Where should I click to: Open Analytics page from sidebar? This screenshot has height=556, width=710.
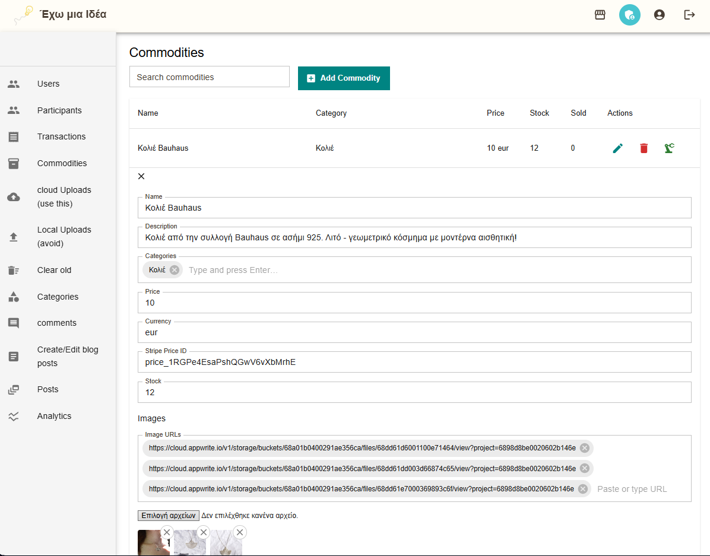coord(54,416)
